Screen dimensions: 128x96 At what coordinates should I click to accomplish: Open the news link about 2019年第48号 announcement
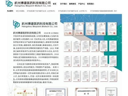tap(41, 11)
